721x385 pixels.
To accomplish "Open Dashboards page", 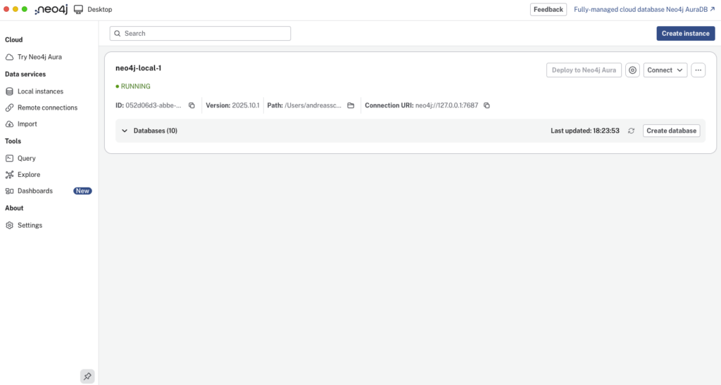I will click(35, 190).
